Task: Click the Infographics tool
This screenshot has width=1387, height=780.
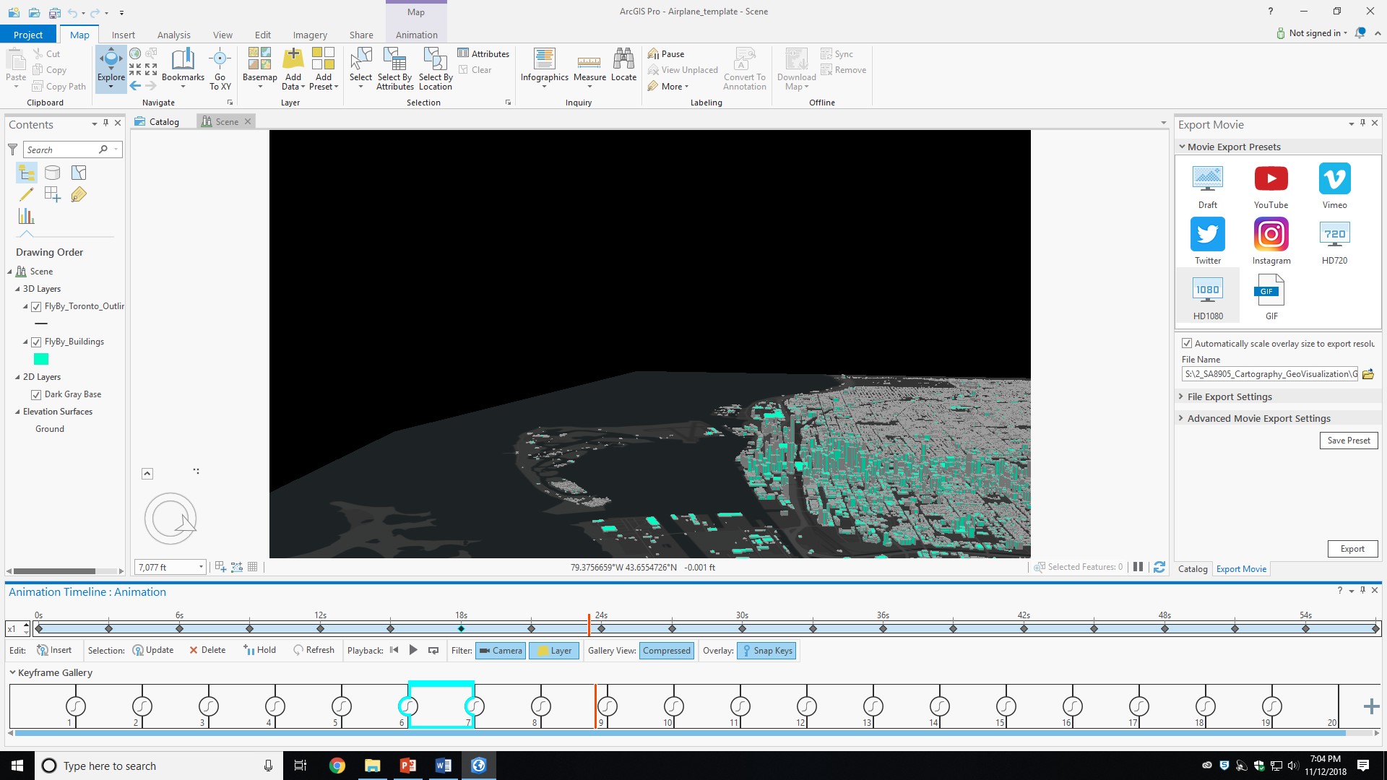Action: click(x=544, y=69)
